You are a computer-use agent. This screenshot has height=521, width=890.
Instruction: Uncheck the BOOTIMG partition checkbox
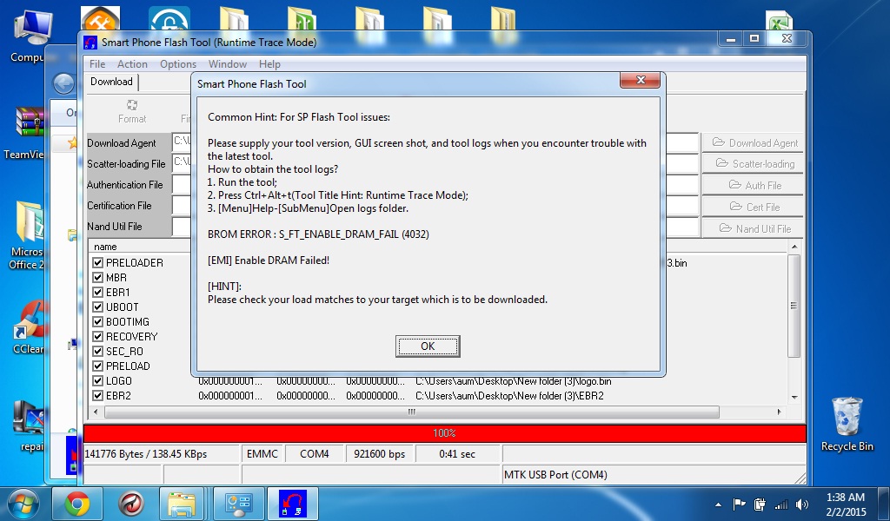pos(97,321)
